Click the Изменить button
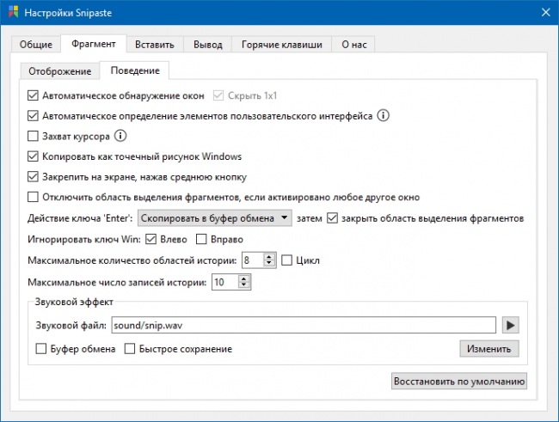 pyautogui.click(x=488, y=349)
